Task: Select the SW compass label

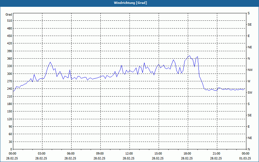Action: pos(250,93)
